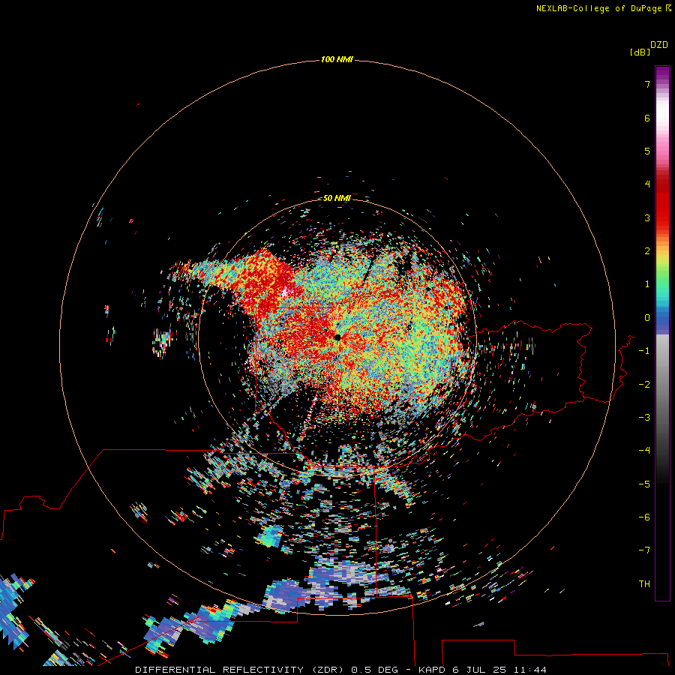Click the DZD label above the color scale
675x675 pixels.
[659, 45]
